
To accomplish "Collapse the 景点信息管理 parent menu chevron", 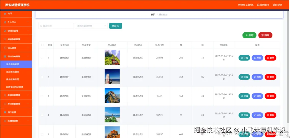I will point(28,56).
